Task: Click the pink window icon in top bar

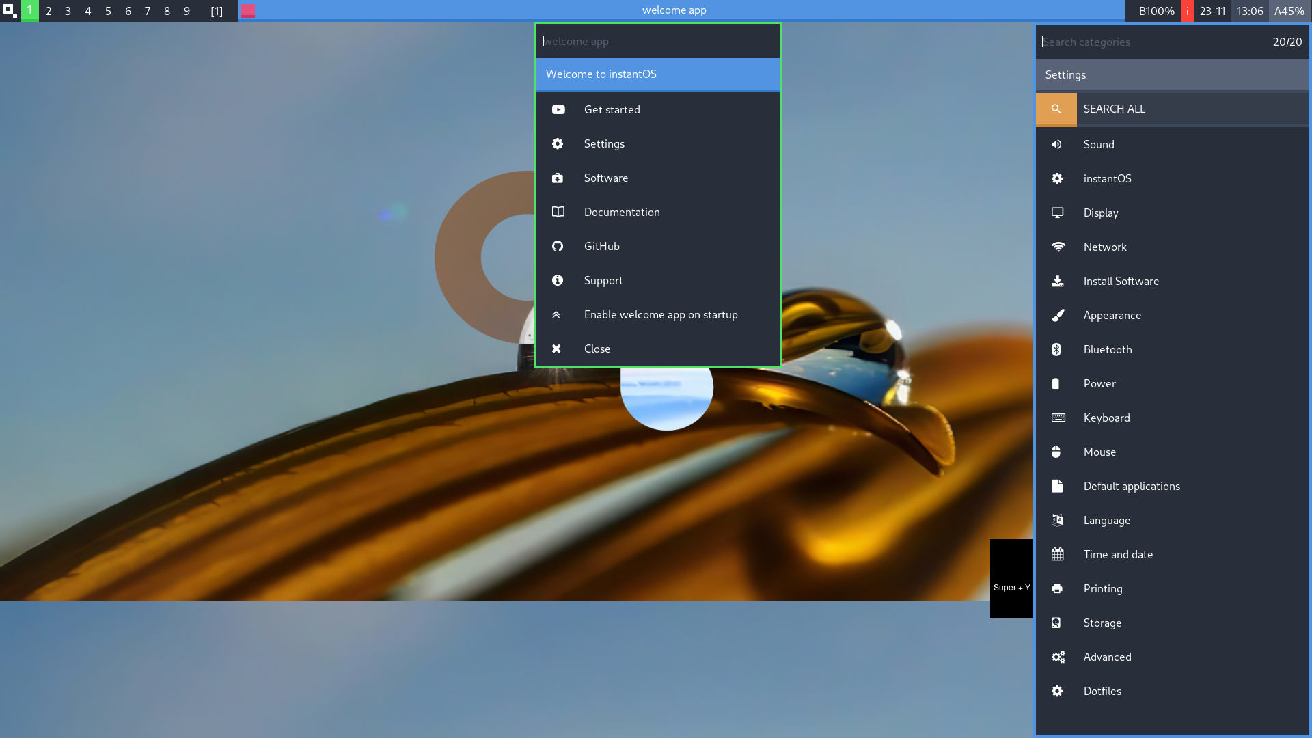Action: click(x=248, y=10)
